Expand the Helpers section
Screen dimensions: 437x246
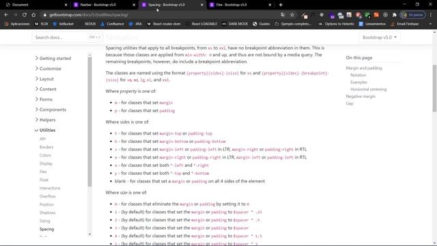[x=45, y=120]
